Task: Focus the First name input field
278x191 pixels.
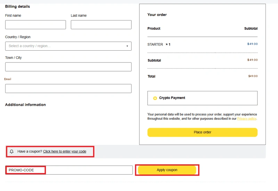Action: [x=35, y=25]
